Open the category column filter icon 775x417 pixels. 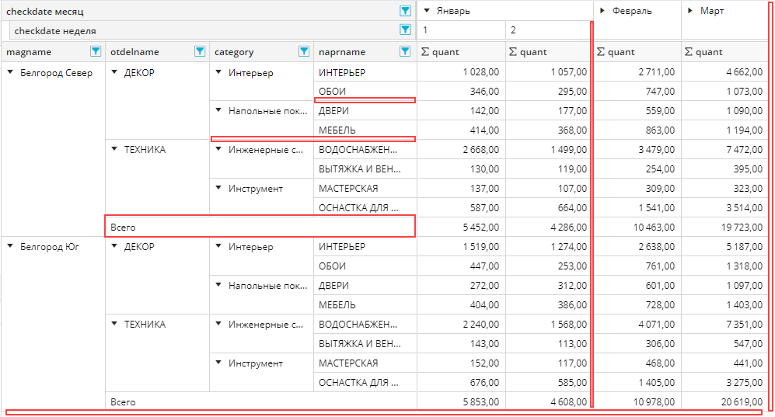coord(304,52)
